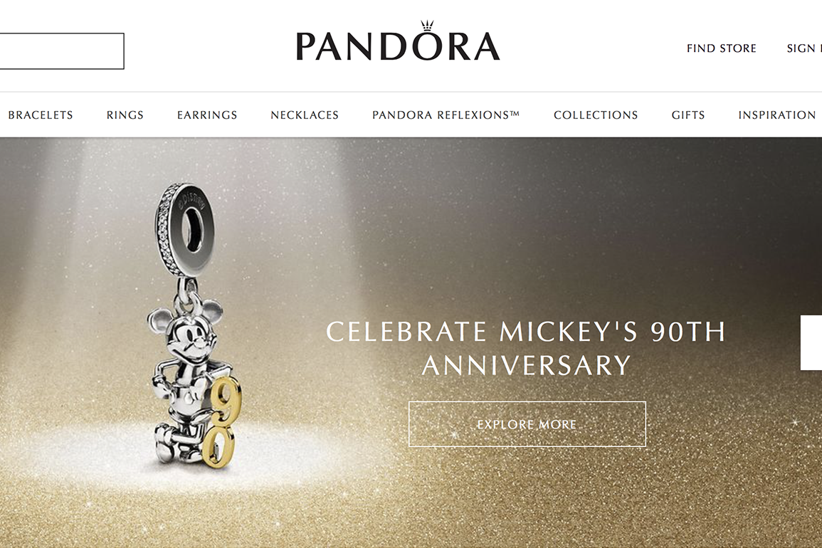
Task: Click inside the search box at top left
Action: [62, 51]
